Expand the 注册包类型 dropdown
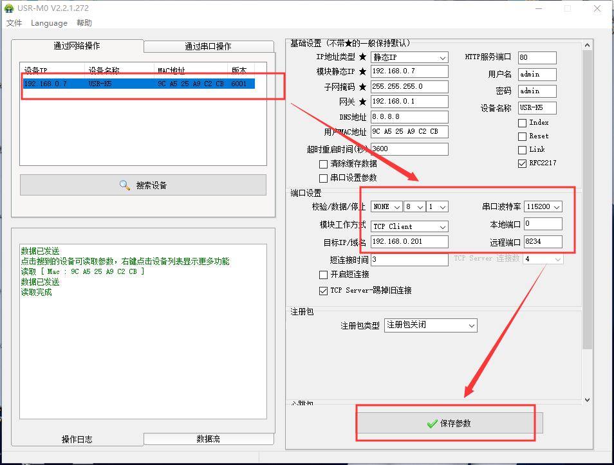Image resolution: width=614 pixels, height=465 pixels. pyautogui.click(x=431, y=325)
